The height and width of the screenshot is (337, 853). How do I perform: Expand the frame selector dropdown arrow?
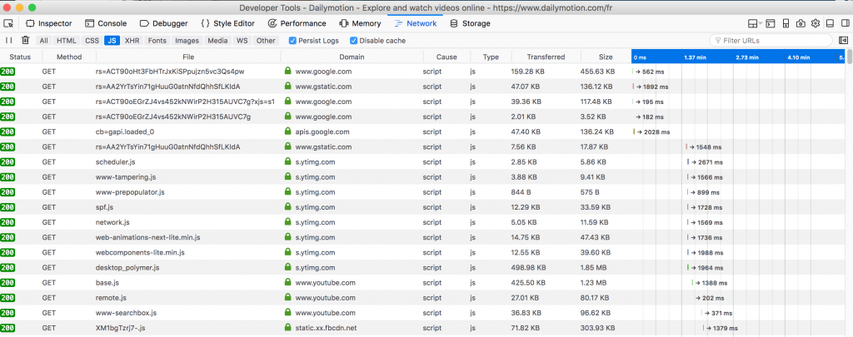(x=761, y=24)
